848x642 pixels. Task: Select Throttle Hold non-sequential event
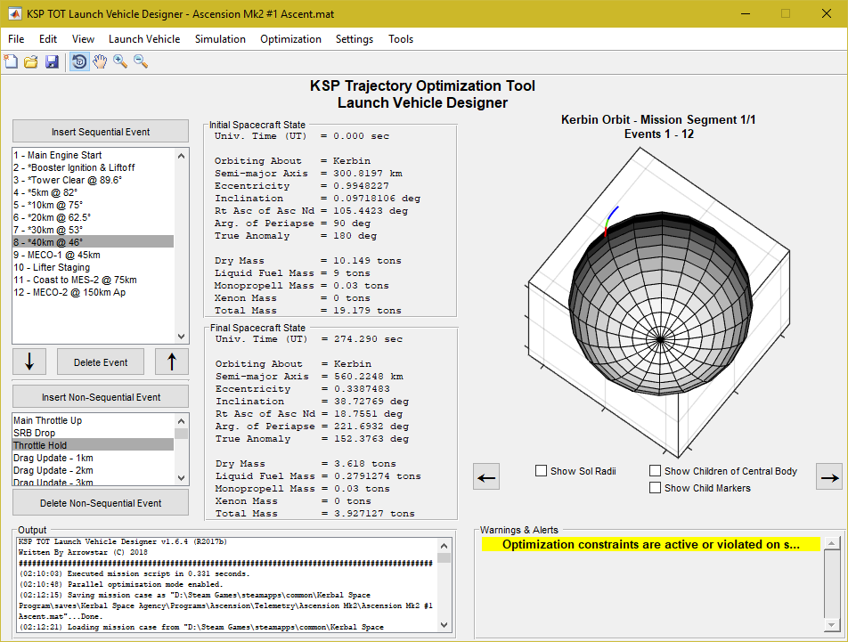(x=93, y=445)
